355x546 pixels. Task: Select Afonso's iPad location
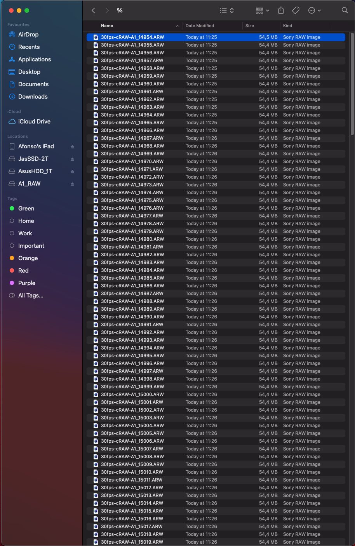36,146
